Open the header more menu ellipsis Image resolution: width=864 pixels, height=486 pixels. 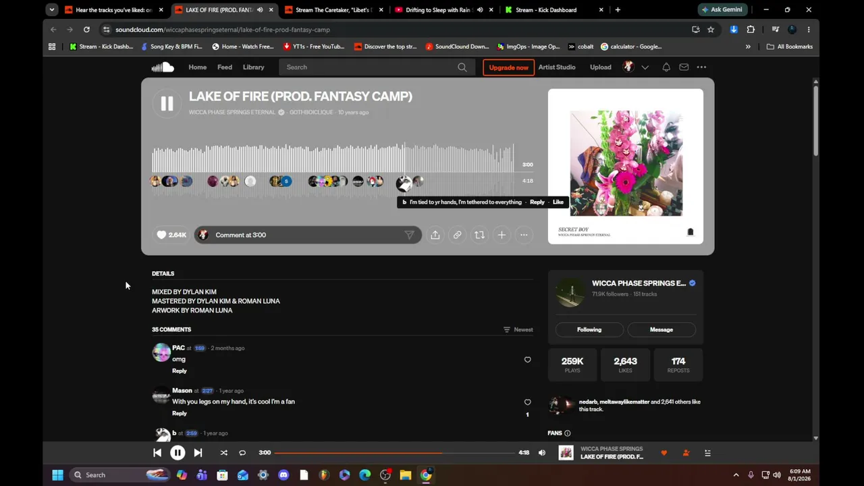coord(702,67)
